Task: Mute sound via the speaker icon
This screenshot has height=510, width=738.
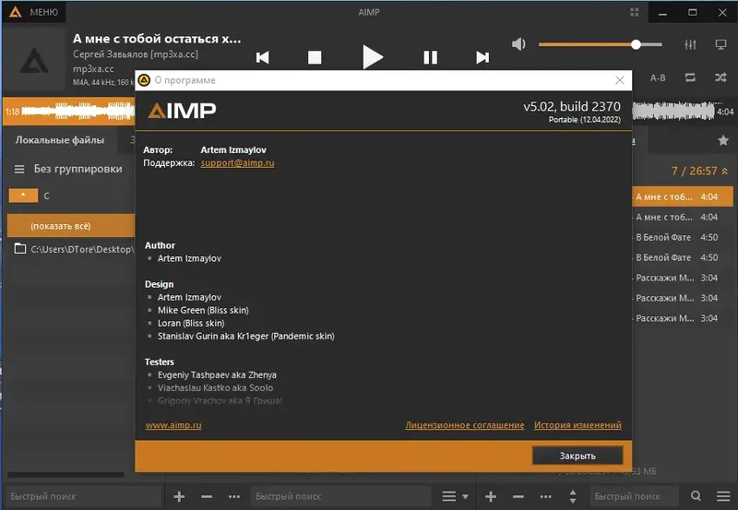Action: click(x=518, y=44)
